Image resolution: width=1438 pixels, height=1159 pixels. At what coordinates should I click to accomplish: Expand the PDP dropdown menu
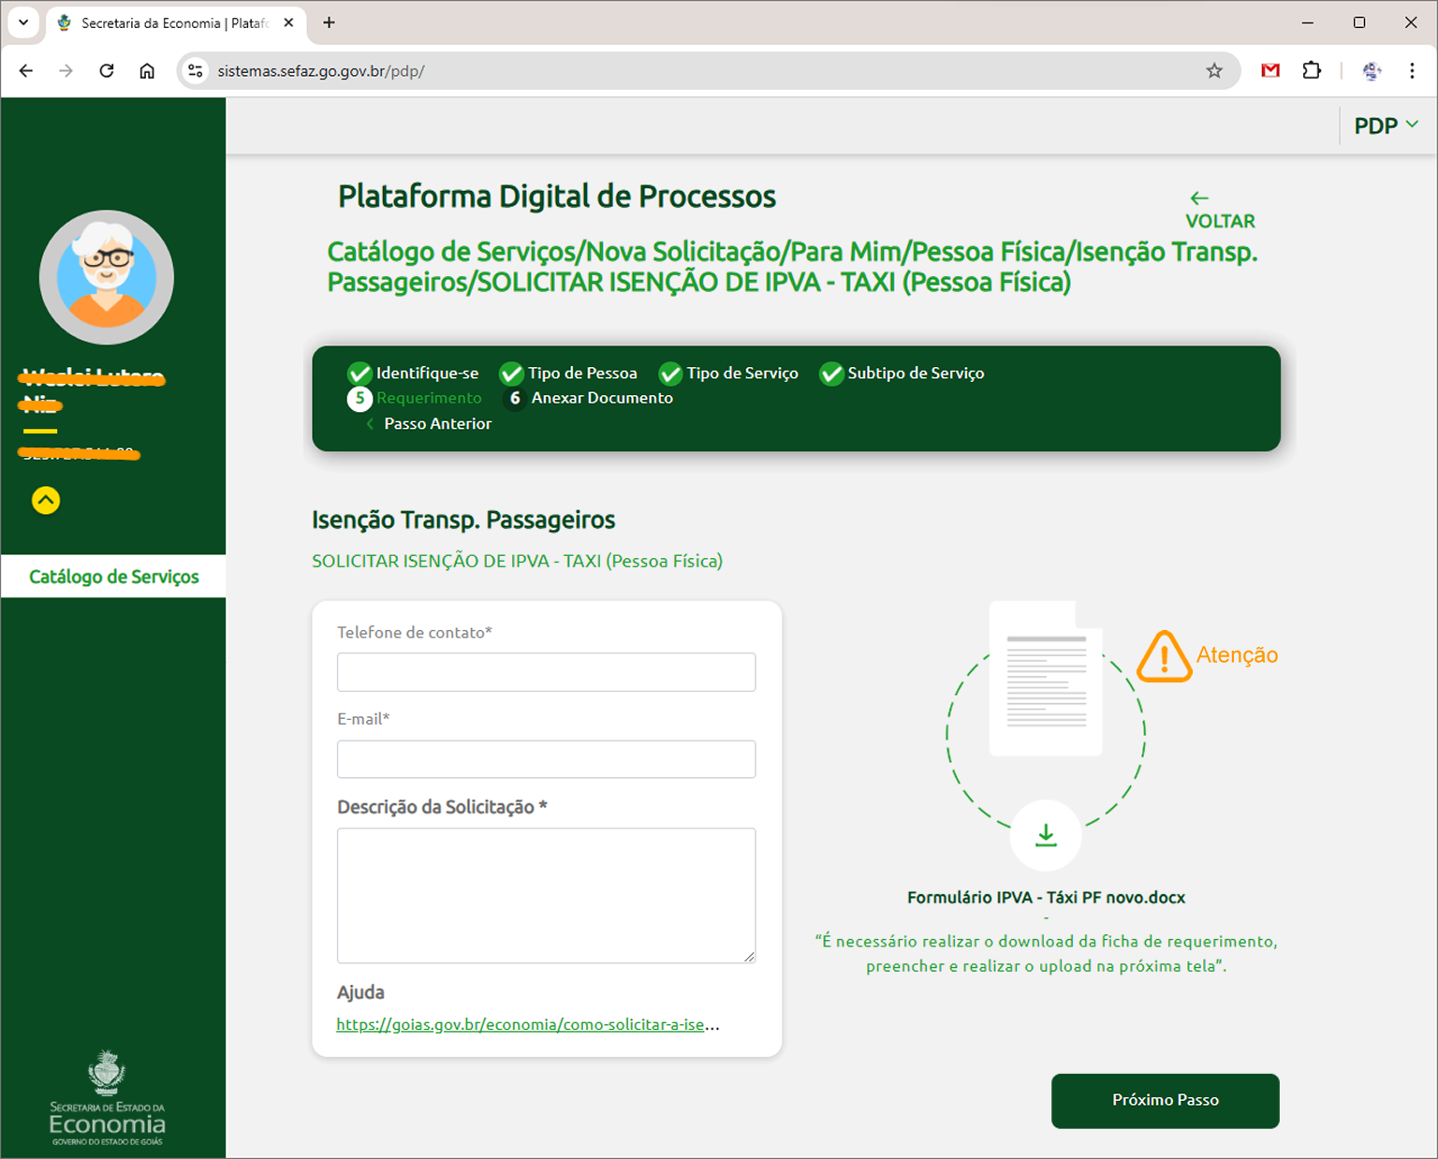(1386, 125)
